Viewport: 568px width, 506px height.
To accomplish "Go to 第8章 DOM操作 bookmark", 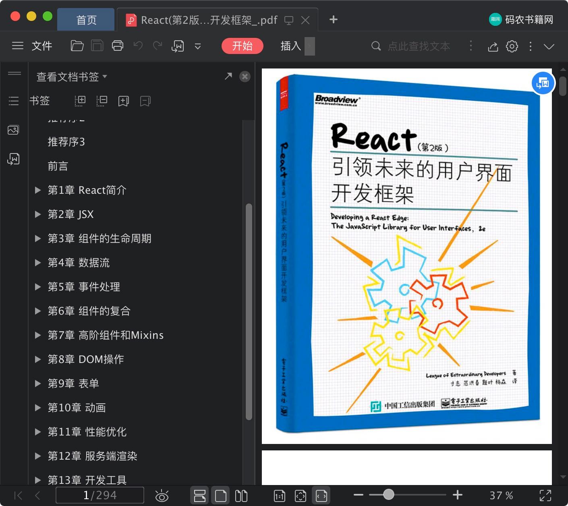I will tap(86, 359).
